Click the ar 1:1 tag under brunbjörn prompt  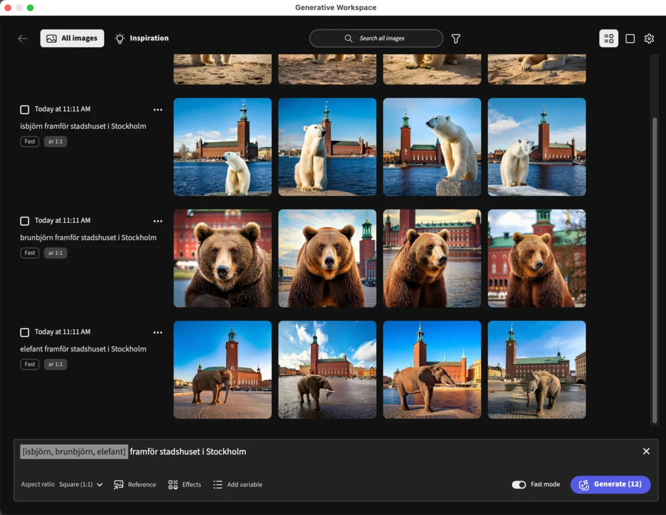(x=56, y=253)
